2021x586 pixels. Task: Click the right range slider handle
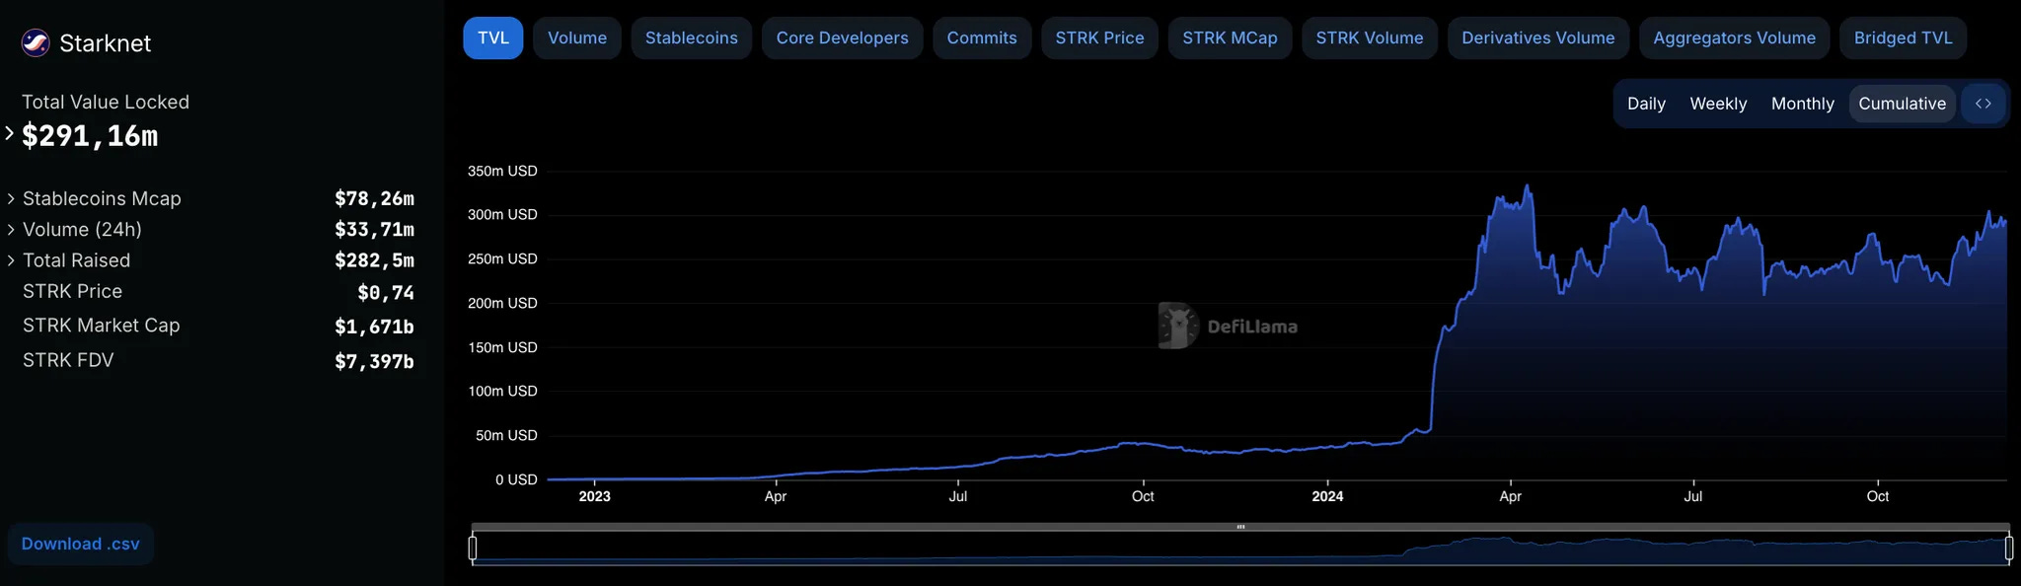(x=2008, y=548)
